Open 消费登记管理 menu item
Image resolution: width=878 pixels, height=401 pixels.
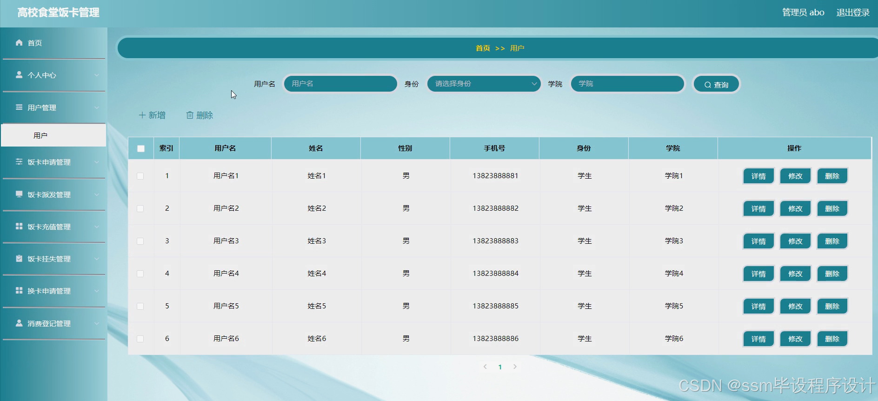pyautogui.click(x=54, y=324)
